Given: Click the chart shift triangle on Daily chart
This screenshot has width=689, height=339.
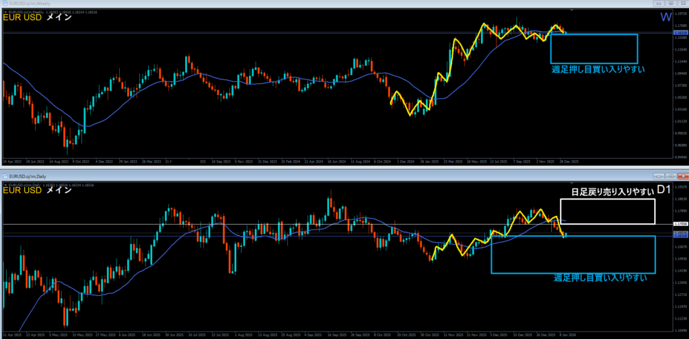Looking at the screenshot, I should 571,182.
